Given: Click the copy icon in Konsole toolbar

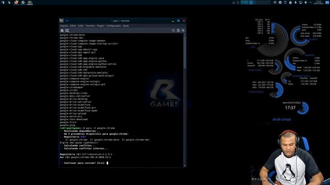Looking at the screenshot, I should click(173, 31).
